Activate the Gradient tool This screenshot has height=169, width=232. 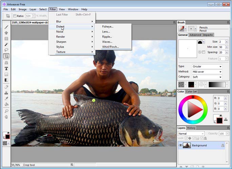(6, 80)
